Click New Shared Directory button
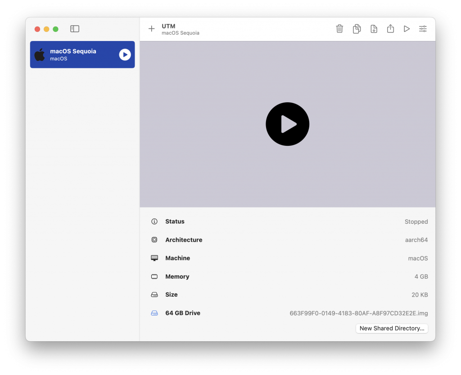The width and height of the screenshot is (461, 375). click(x=392, y=328)
